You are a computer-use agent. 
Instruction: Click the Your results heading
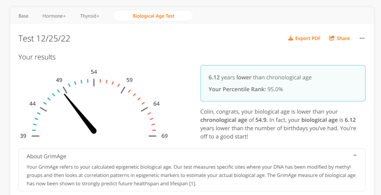click(37, 57)
